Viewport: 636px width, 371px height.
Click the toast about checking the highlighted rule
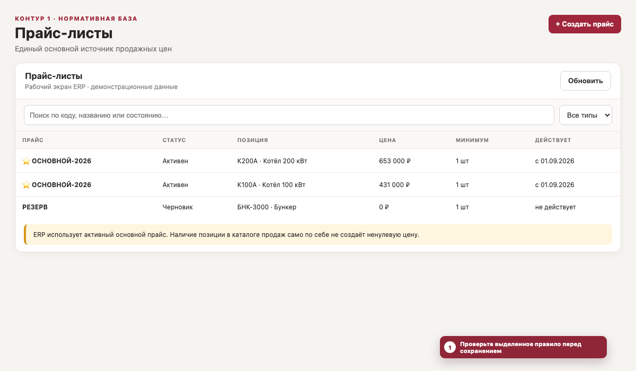coord(523,347)
